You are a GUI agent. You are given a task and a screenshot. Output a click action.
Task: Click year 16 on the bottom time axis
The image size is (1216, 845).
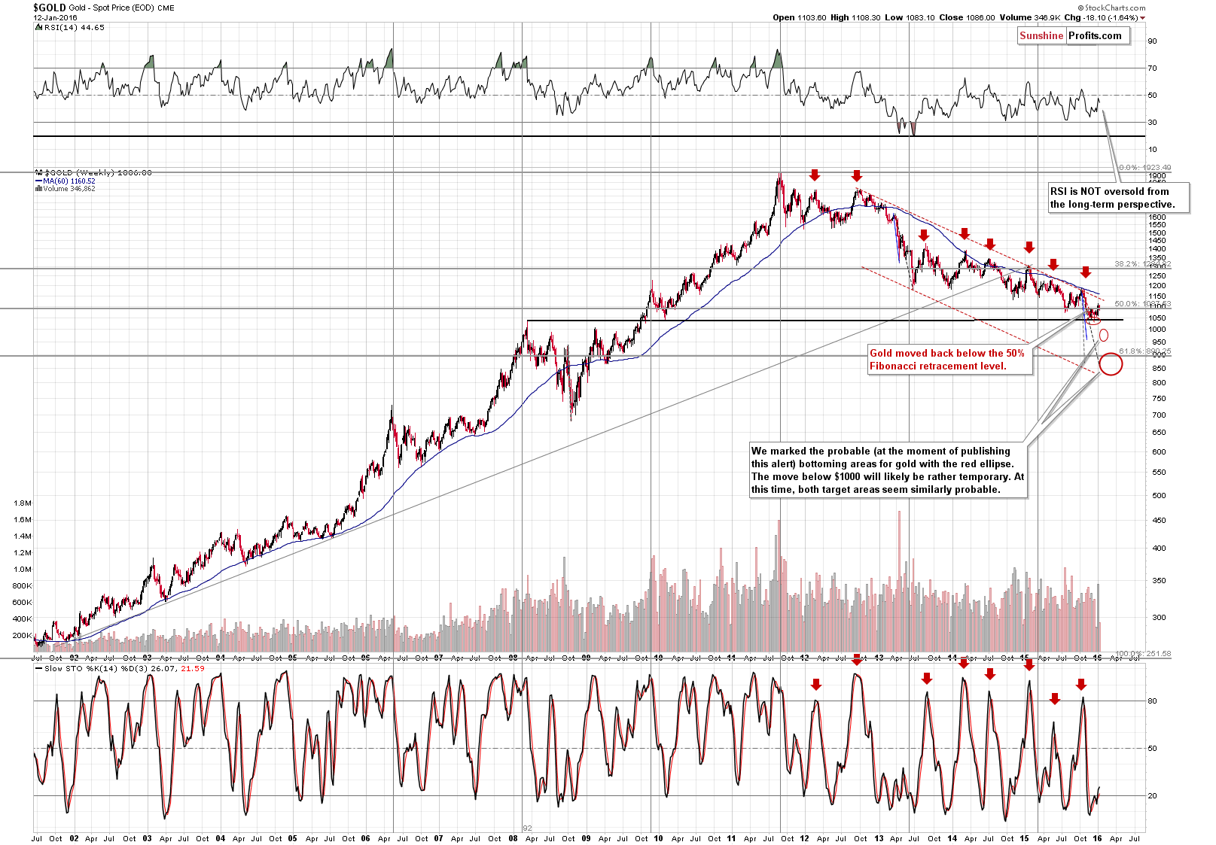[1097, 838]
